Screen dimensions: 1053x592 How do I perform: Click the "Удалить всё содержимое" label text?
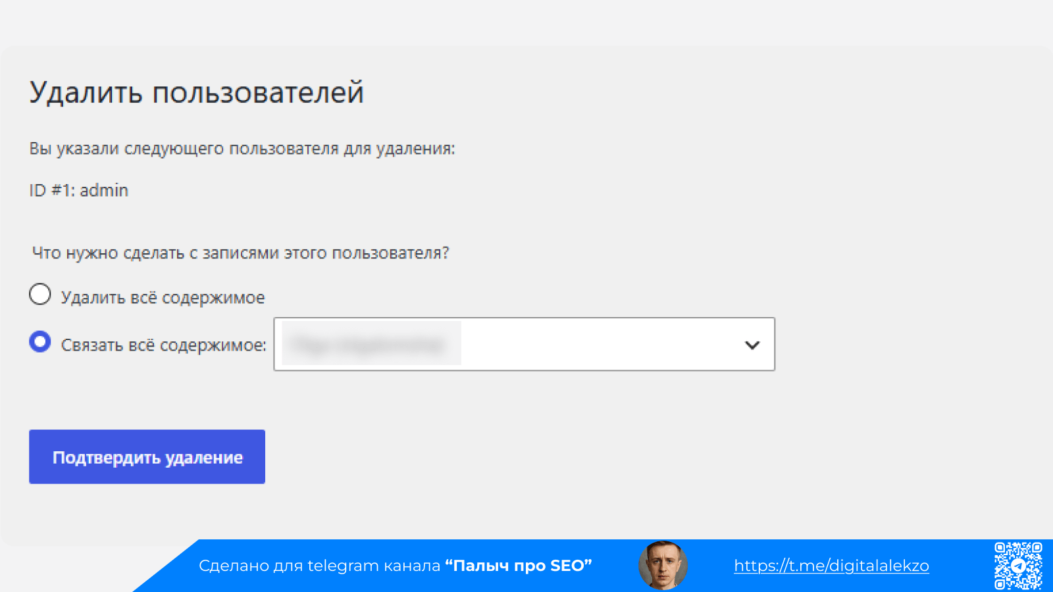(x=163, y=298)
